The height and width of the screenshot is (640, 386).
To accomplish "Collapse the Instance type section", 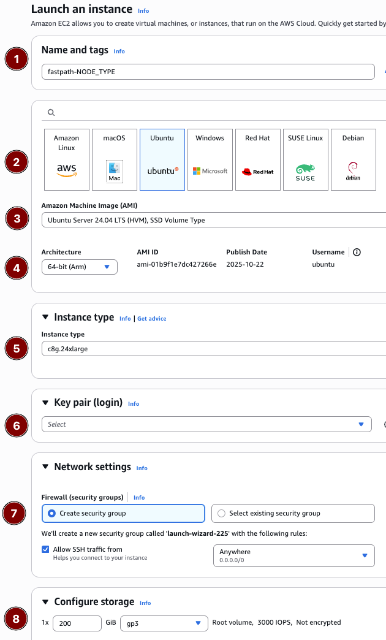I will coord(45,317).
